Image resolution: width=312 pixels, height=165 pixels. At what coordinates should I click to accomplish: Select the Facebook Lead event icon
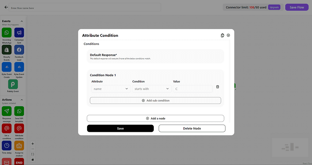coord(19,50)
